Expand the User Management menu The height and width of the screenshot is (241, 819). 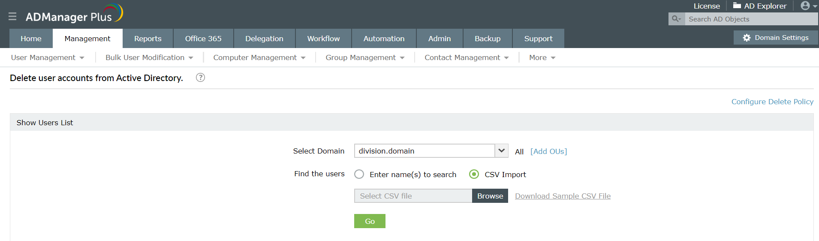pyautogui.click(x=48, y=57)
